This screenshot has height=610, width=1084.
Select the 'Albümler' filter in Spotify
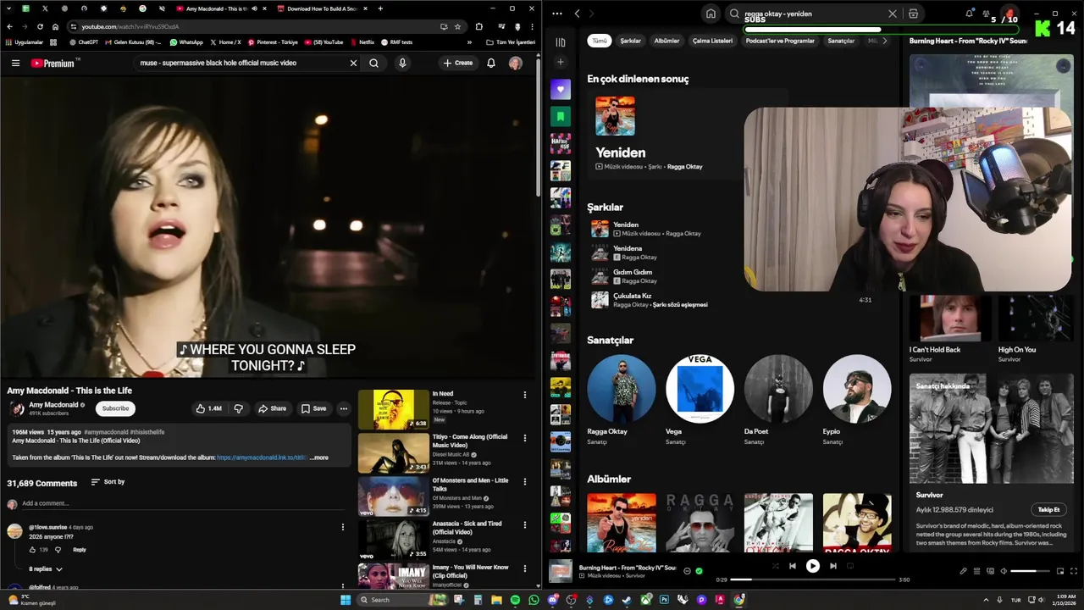pos(666,41)
